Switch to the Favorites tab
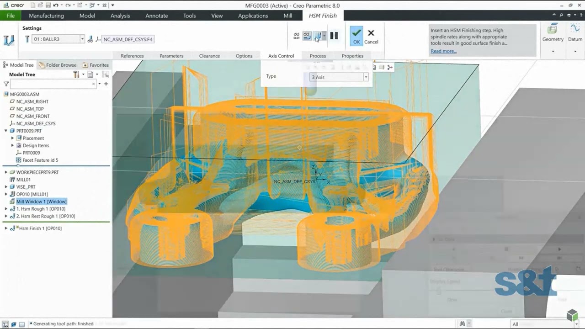Image resolution: width=585 pixels, height=329 pixels. [95, 65]
